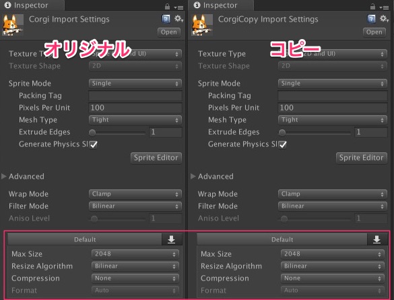The height and width of the screenshot is (300, 394).
Task: Open Sprite Mode dropdown in CorgiCopy settings
Action: click(333, 84)
